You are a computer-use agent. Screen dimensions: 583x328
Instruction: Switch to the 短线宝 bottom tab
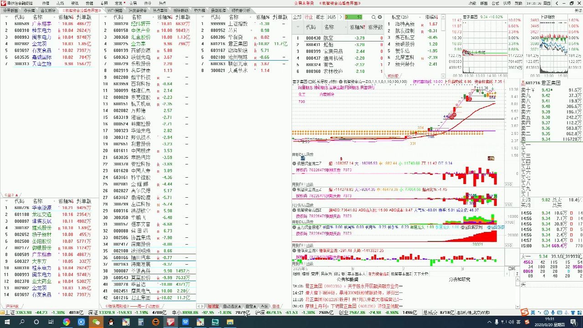pyautogui.click(x=214, y=306)
